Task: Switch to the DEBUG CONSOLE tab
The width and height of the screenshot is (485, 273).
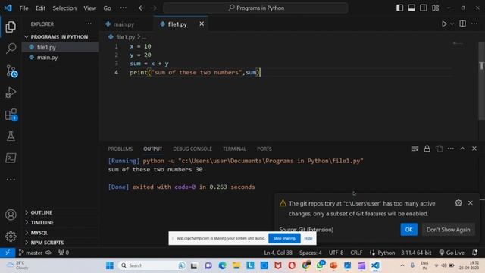Action: click(x=192, y=149)
